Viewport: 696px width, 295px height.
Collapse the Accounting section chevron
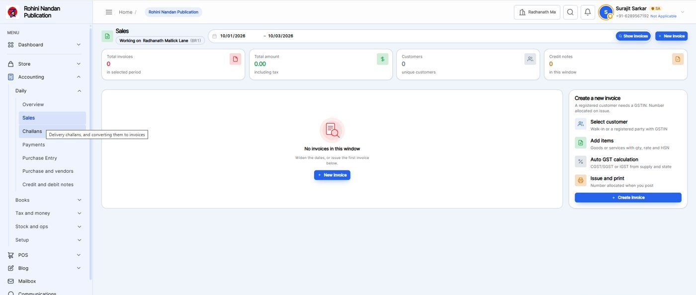click(79, 77)
